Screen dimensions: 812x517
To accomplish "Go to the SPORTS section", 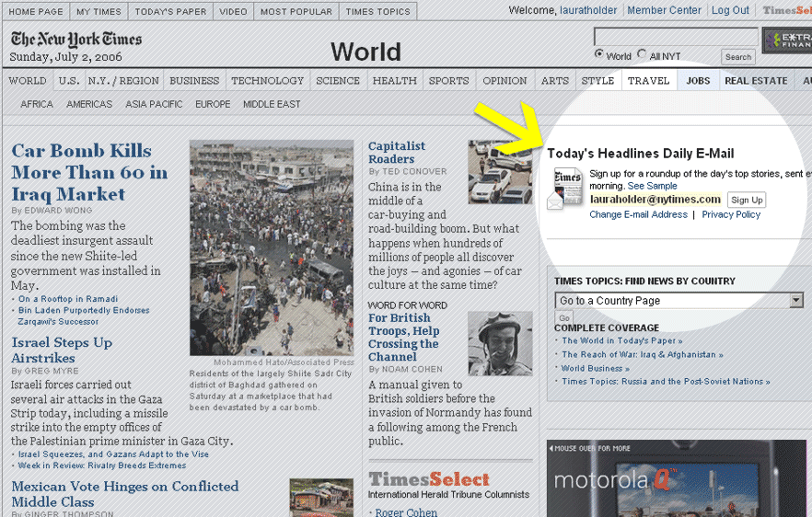I will [x=448, y=81].
